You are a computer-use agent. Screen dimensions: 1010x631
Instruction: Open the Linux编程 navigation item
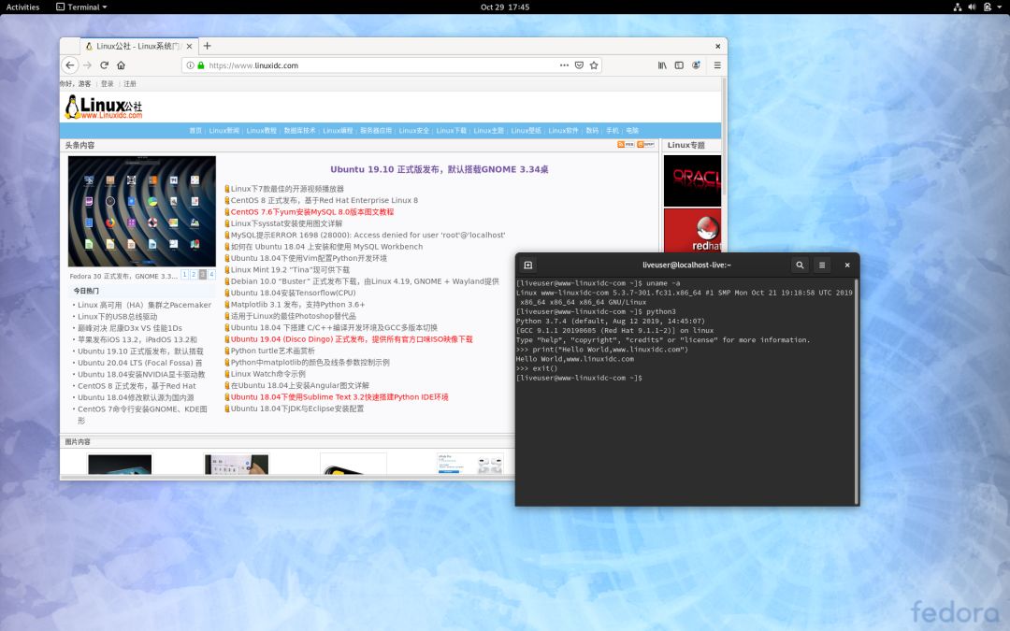[338, 131]
